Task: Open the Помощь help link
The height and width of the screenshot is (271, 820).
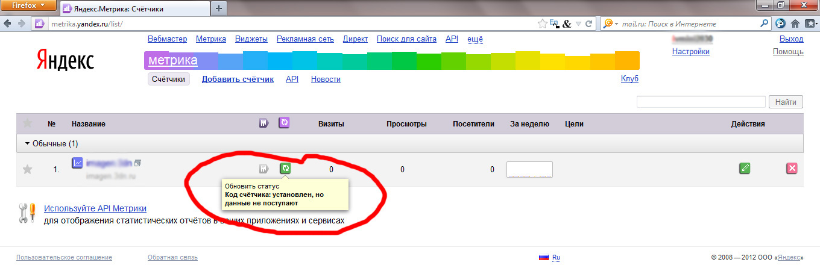Action: 788,52
